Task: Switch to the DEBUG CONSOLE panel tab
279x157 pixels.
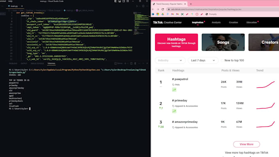Action: point(37,64)
